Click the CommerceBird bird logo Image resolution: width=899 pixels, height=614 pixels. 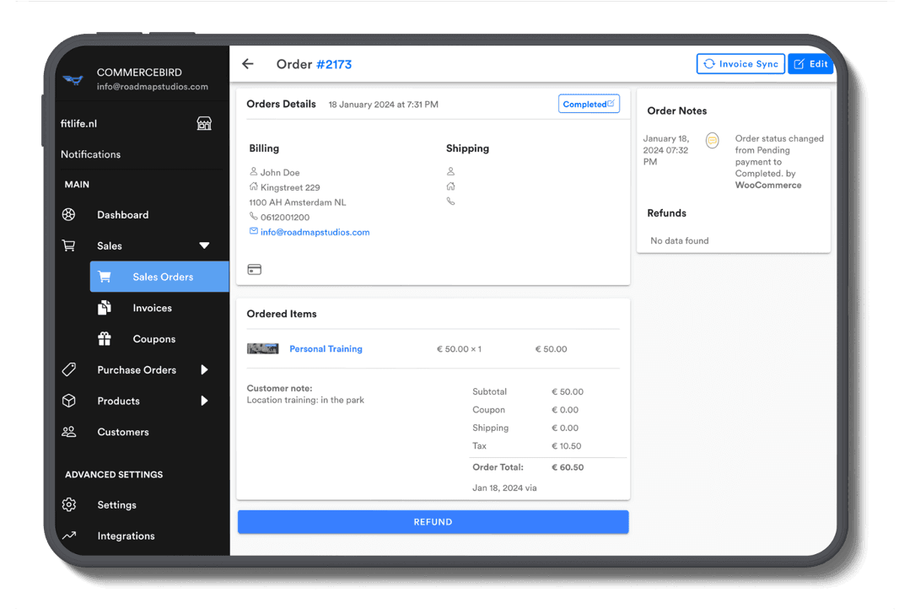click(73, 79)
